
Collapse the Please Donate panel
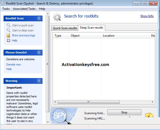coord(39,52)
